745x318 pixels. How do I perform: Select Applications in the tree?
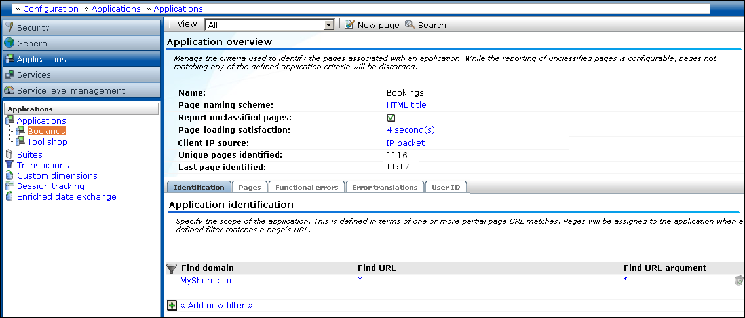tap(41, 120)
